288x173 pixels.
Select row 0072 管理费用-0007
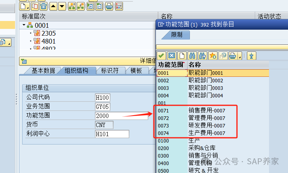(213, 118)
